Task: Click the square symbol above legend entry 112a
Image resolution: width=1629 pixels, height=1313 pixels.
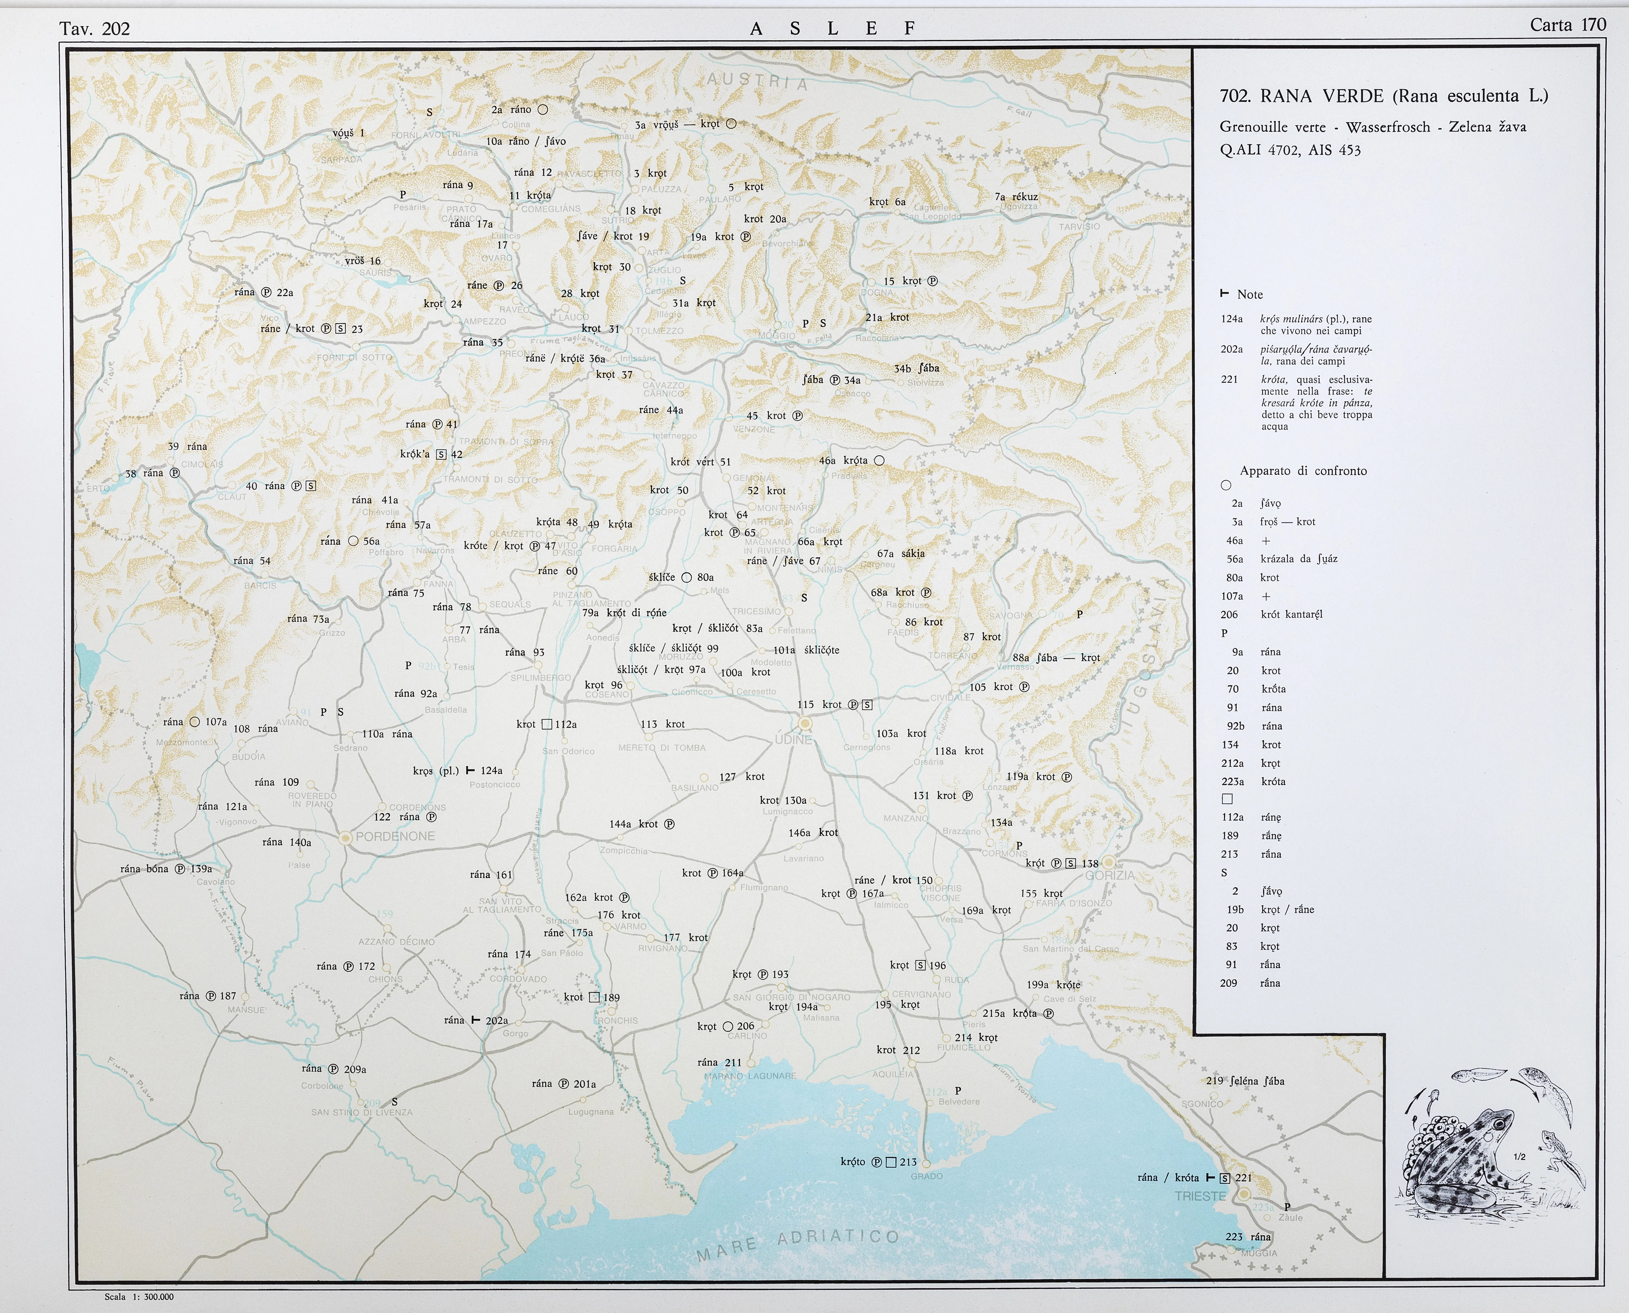Action: point(1227,799)
